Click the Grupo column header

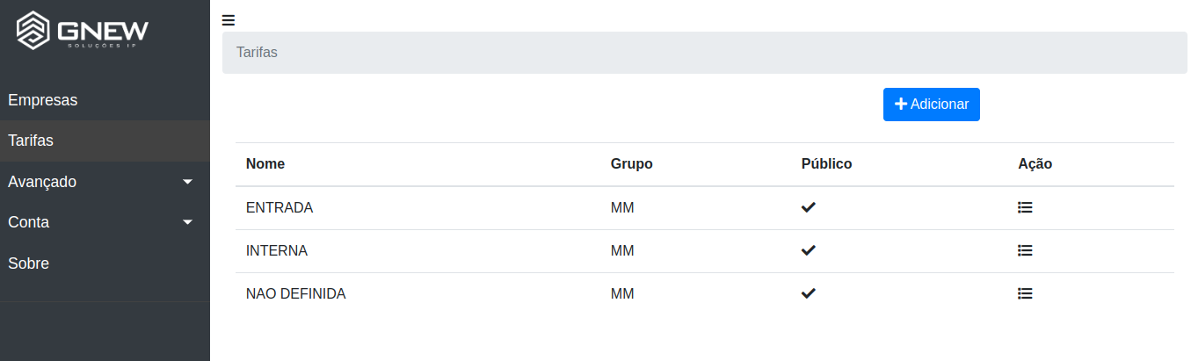(632, 164)
